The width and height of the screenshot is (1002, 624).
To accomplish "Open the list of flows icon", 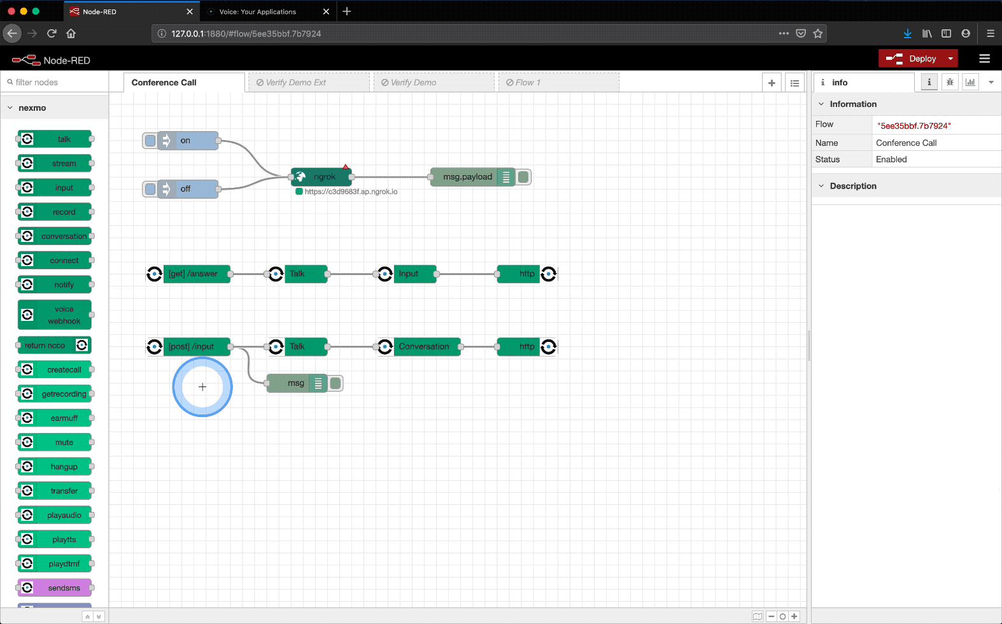I will click(794, 83).
